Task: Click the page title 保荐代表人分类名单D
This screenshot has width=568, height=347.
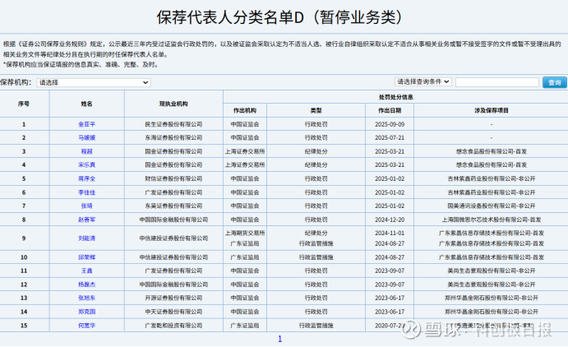Action: click(230, 17)
